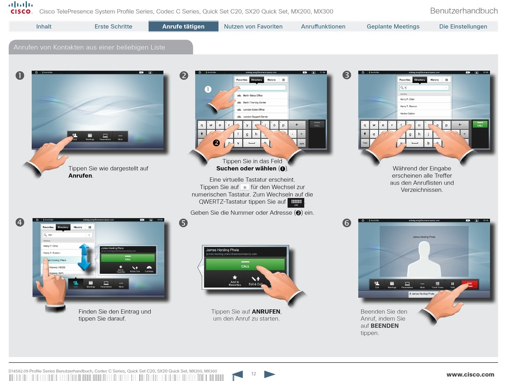Select Berlin Sales Office in step 2 list

(261, 95)
